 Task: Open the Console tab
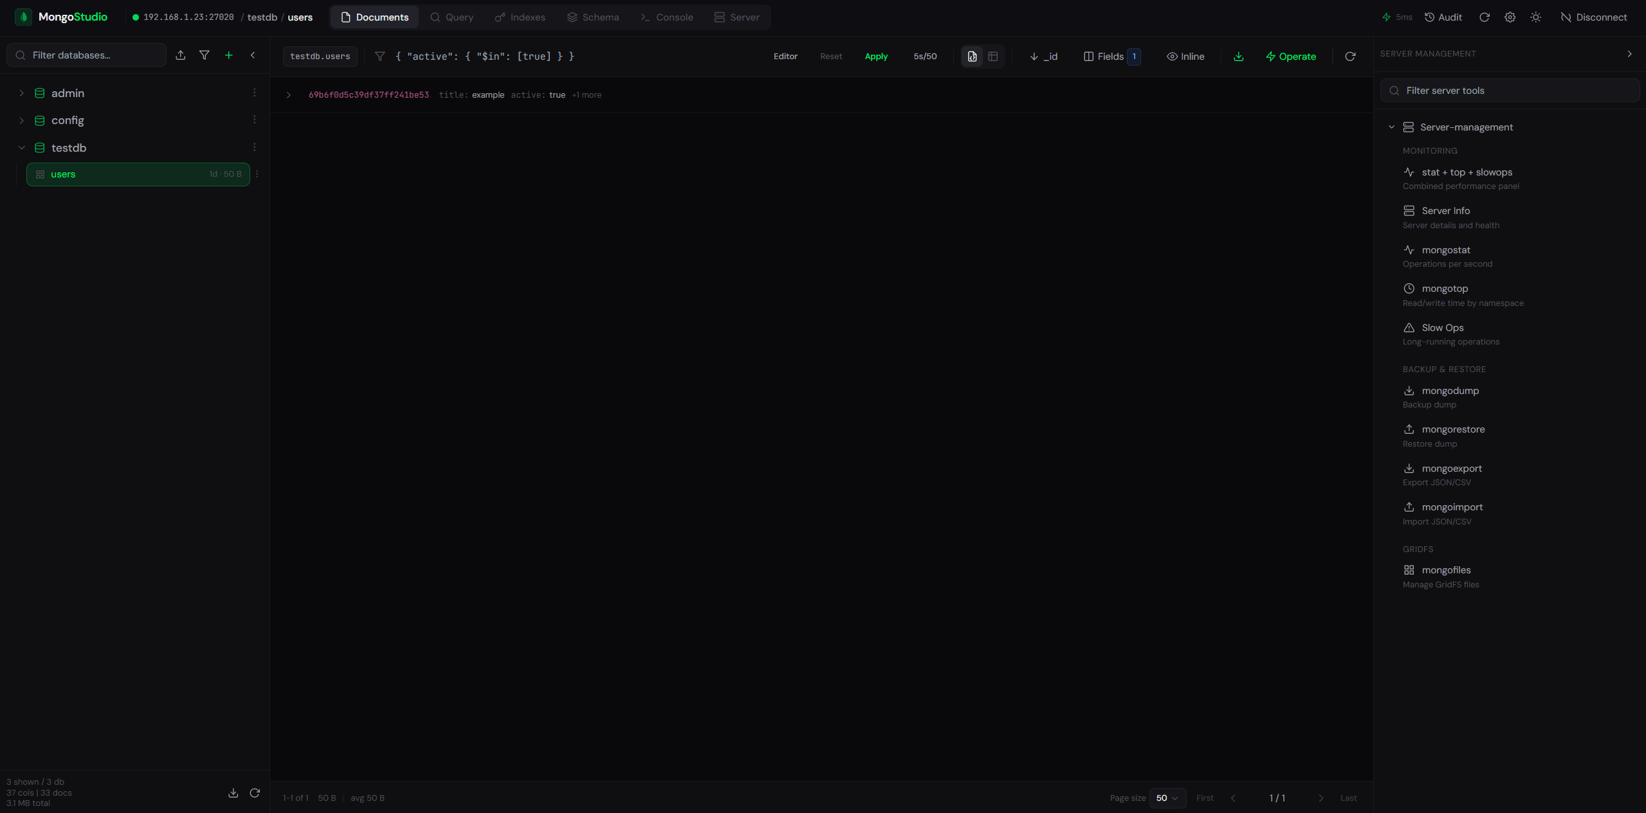[x=666, y=17]
